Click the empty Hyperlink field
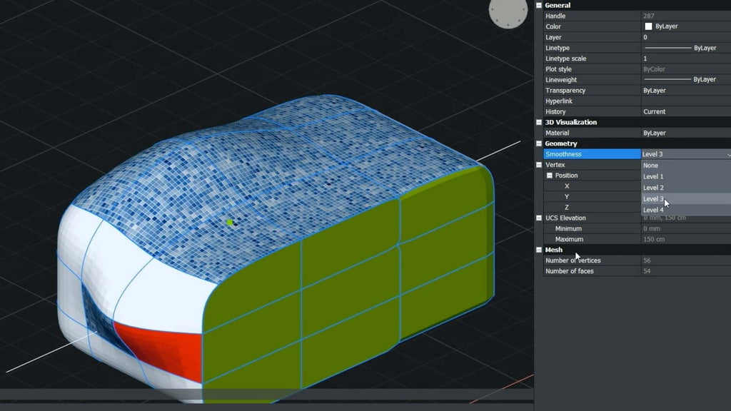The image size is (731, 411). point(686,101)
